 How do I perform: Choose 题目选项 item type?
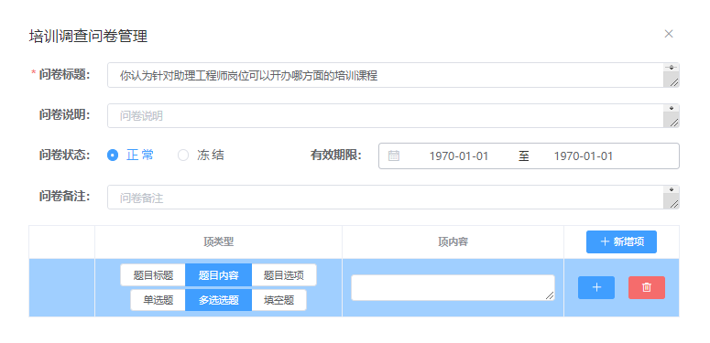pyautogui.click(x=284, y=275)
